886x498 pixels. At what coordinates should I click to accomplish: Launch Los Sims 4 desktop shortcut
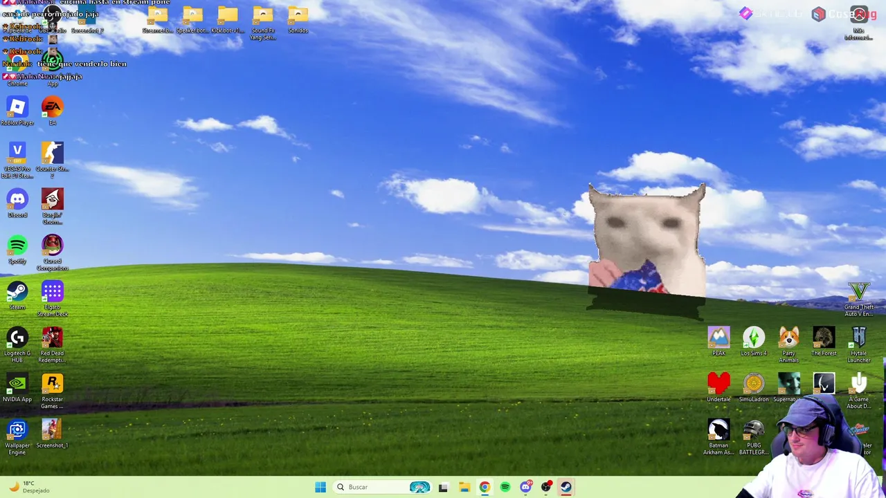(754, 342)
